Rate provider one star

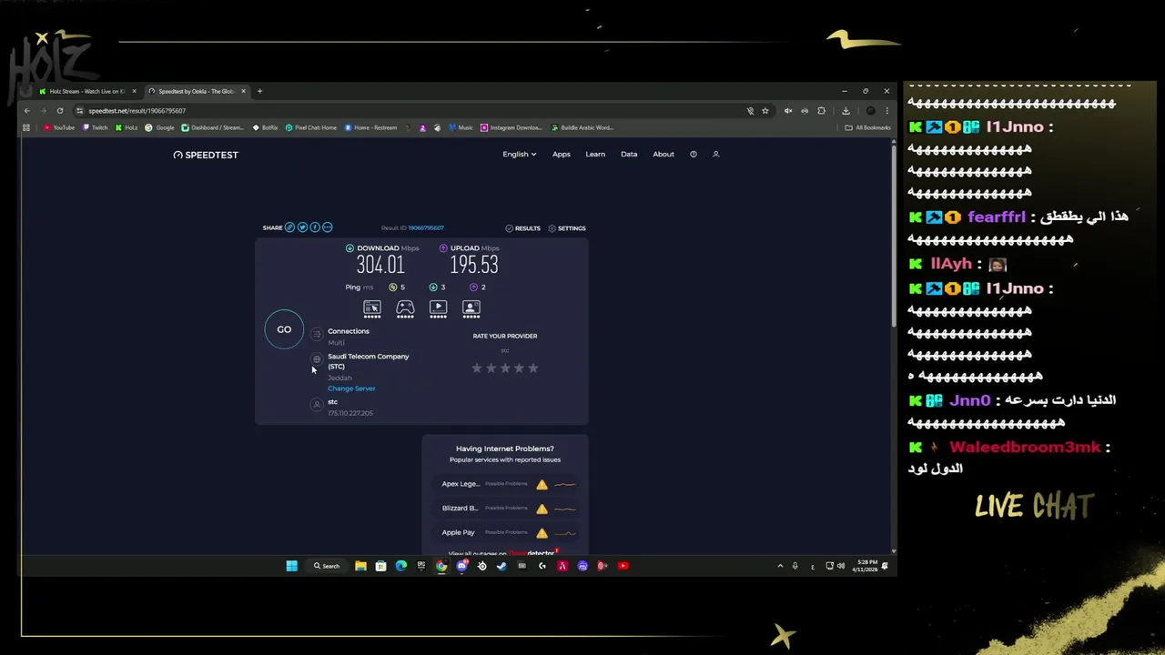click(476, 368)
